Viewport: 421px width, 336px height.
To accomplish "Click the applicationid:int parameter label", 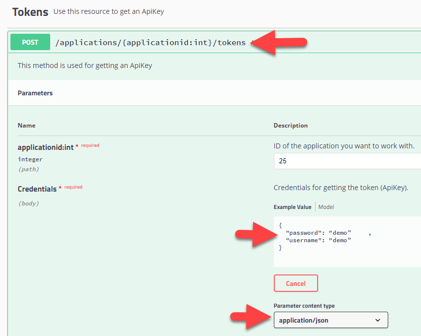I will pos(45,147).
